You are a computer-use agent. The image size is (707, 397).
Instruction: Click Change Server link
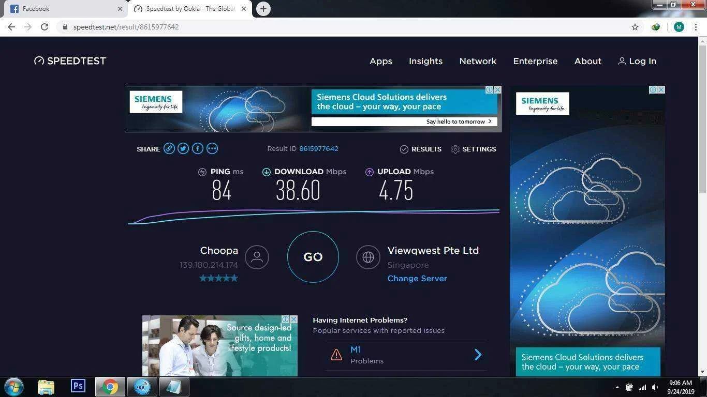point(417,278)
